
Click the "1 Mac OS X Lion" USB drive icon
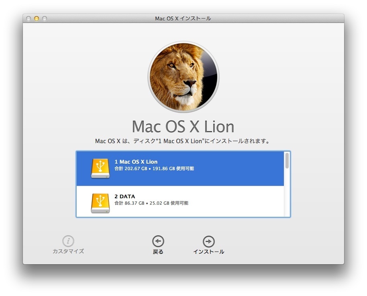point(100,168)
